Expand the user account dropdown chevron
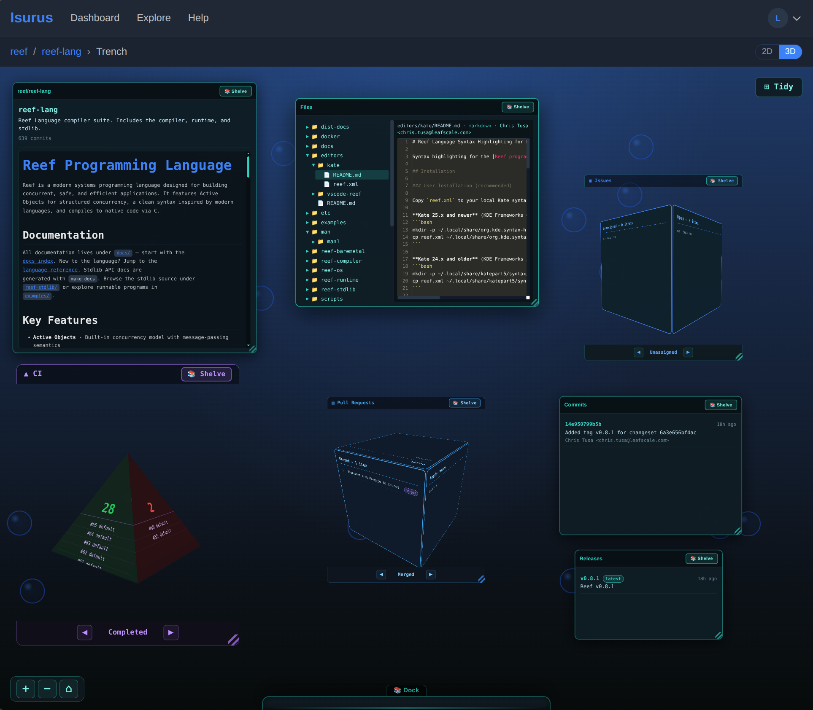The width and height of the screenshot is (813, 710). (x=797, y=19)
